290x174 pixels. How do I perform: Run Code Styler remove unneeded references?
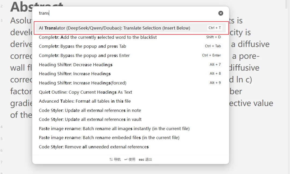click(x=94, y=147)
